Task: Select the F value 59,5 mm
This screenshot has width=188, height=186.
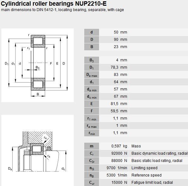Action: tap(119, 111)
